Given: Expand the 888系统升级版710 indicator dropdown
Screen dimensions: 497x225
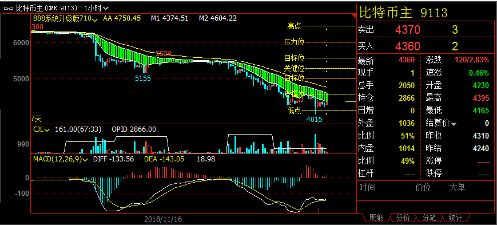Looking at the screenshot, I should tap(65, 18).
